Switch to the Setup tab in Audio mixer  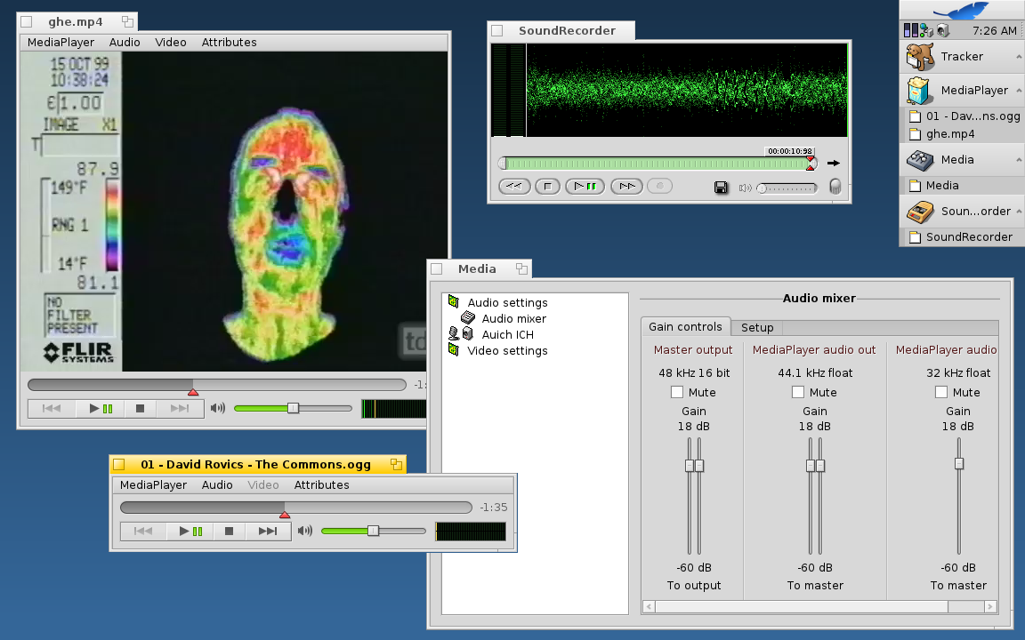pyautogui.click(x=757, y=327)
